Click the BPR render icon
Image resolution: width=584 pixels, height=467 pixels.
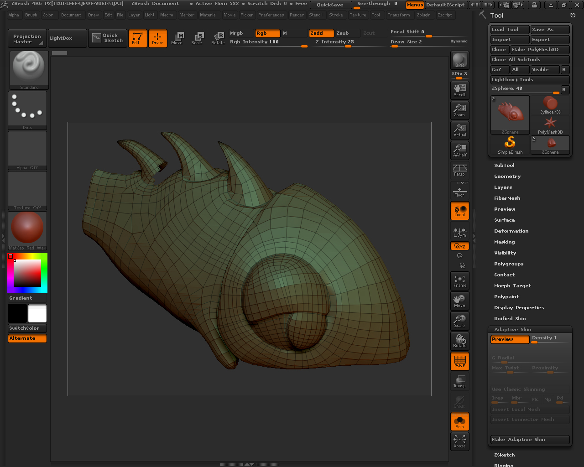click(459, 60)
